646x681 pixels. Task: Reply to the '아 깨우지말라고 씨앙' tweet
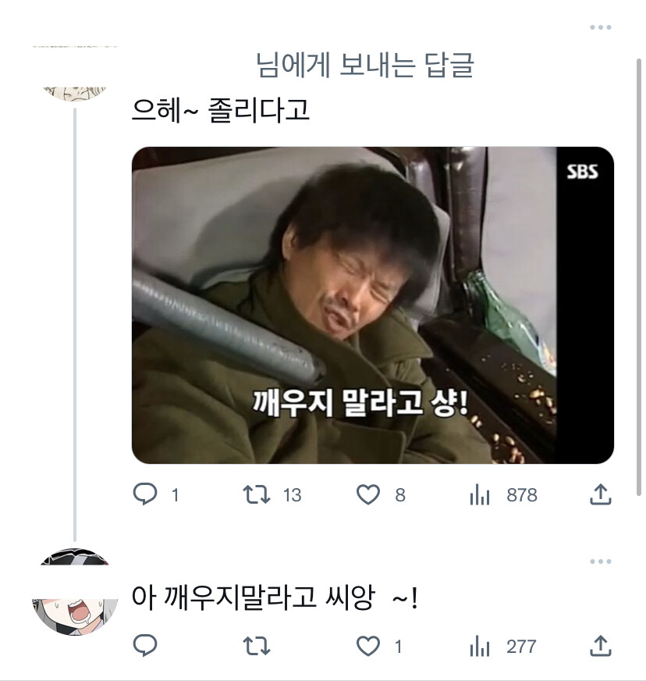click(x=145, y=646)
